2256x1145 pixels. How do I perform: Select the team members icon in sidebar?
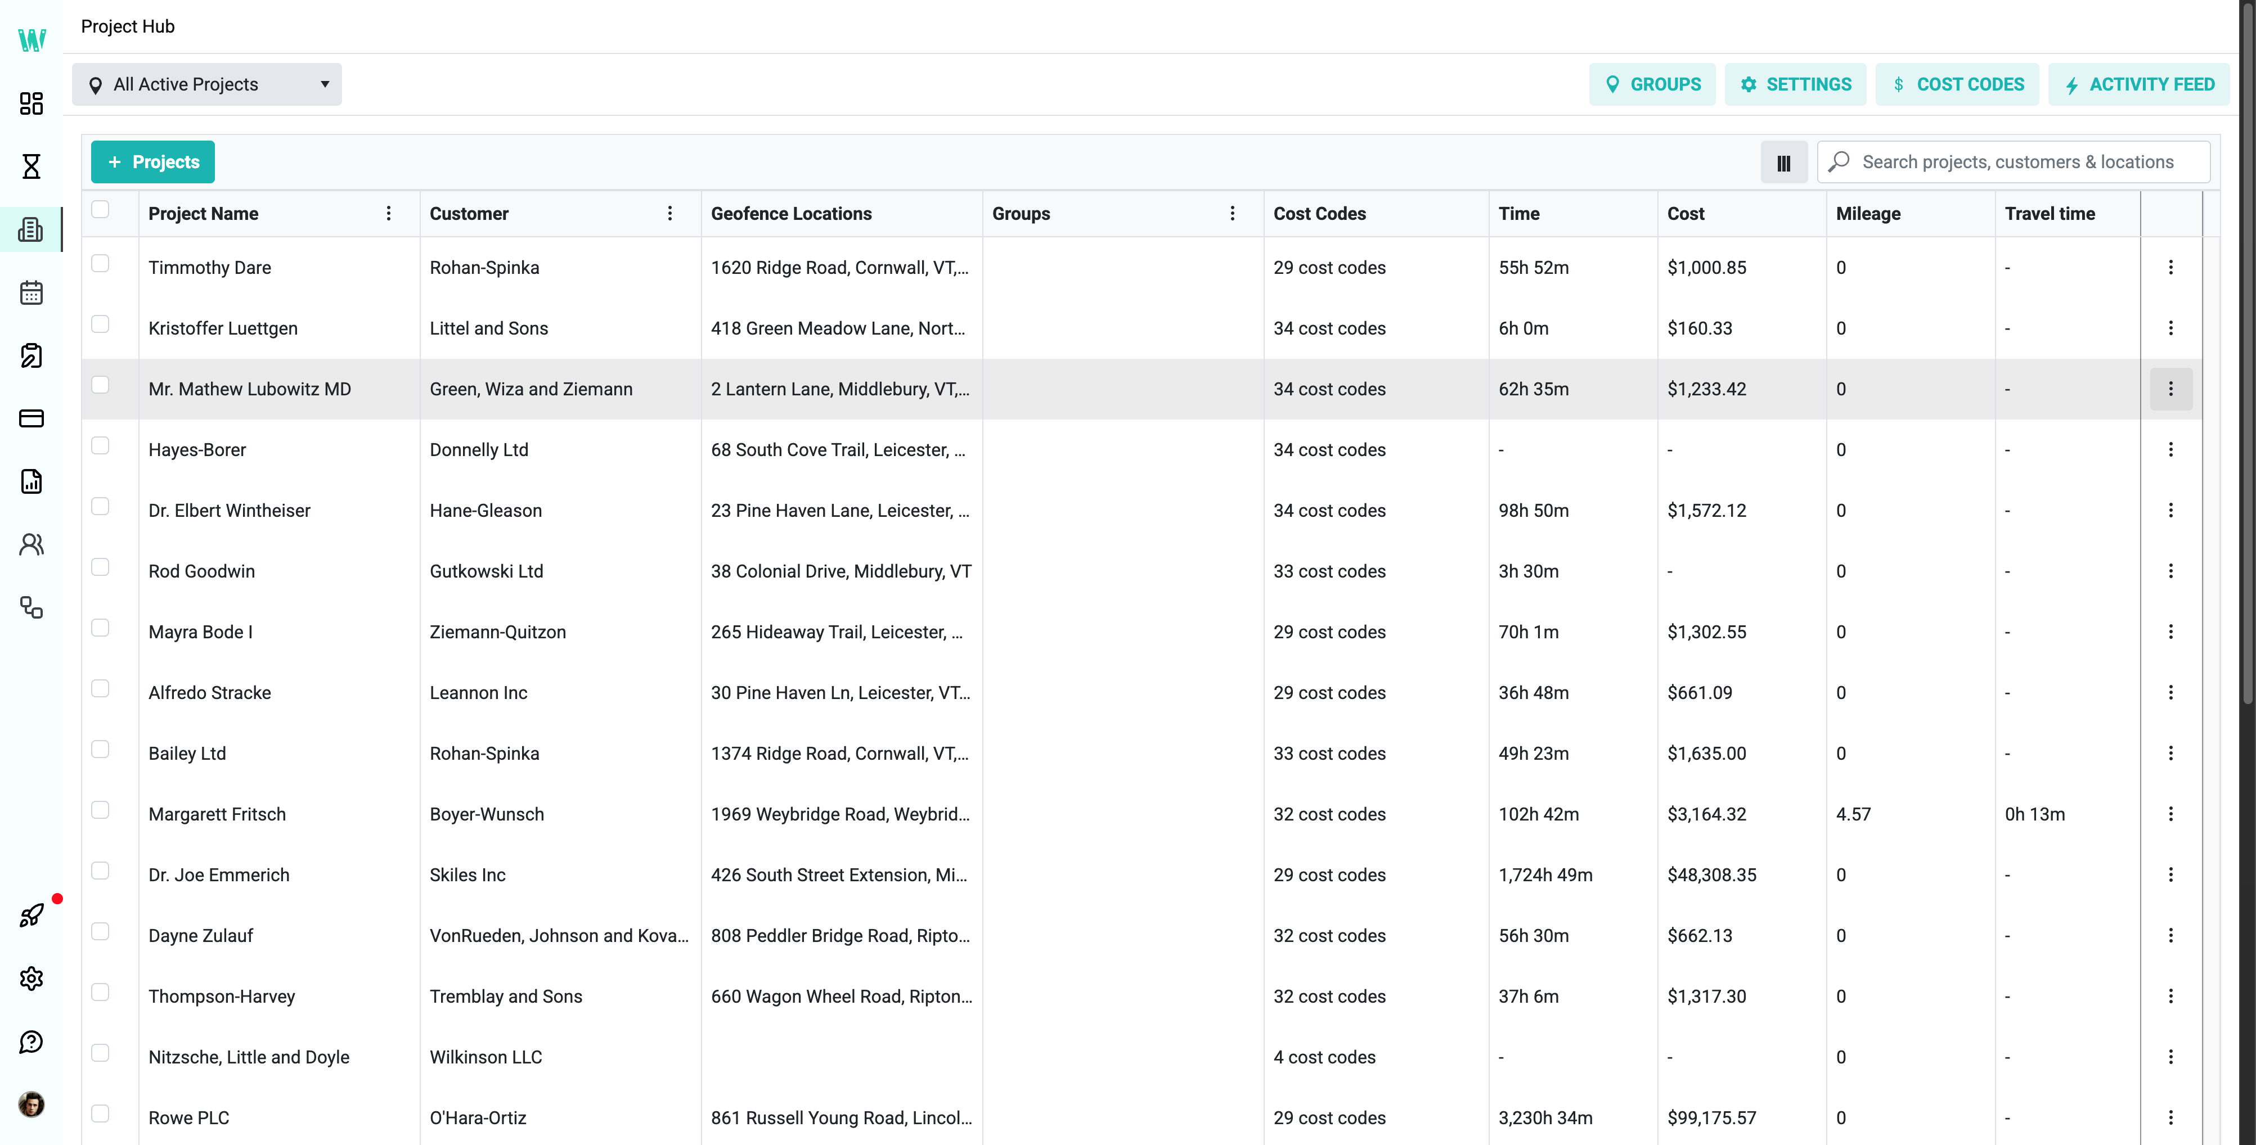point(32,544)
